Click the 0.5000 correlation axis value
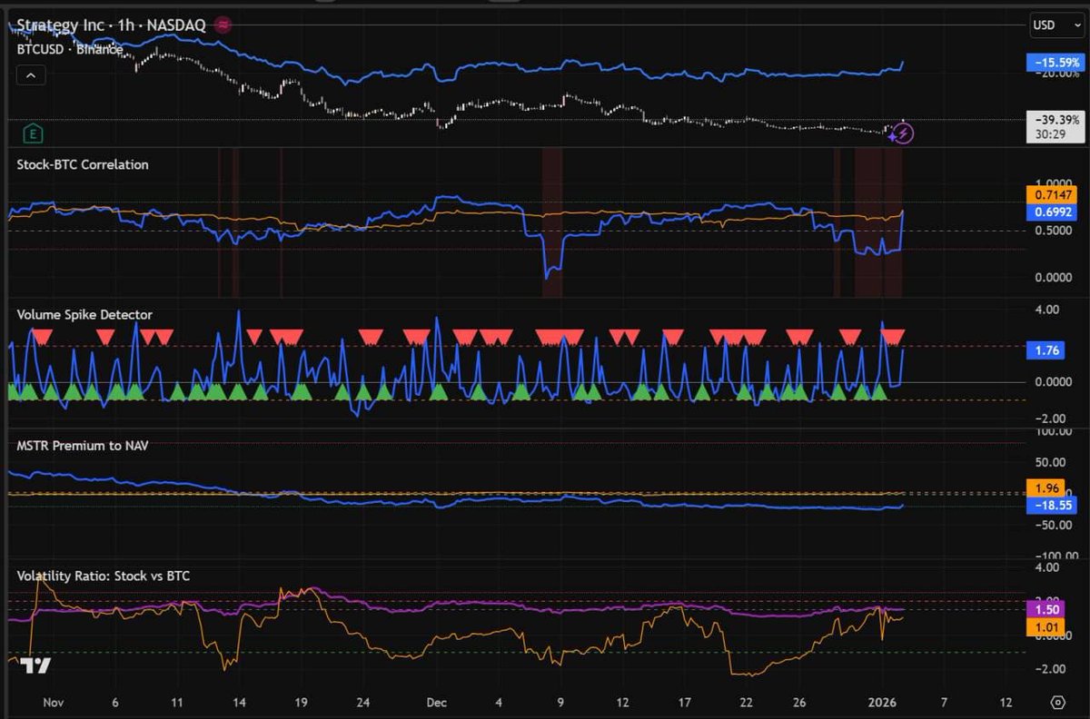This screenshot has width=1090, height=719. 1054,230
